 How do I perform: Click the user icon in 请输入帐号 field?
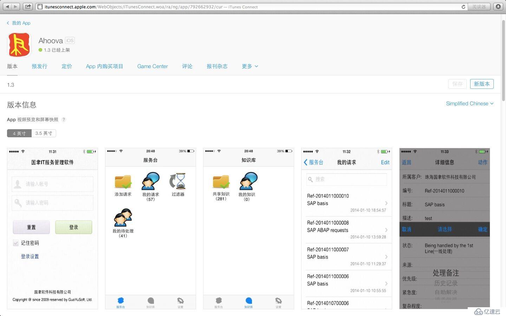point(18,184)
